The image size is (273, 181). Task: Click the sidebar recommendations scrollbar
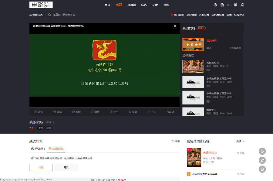[244, 61]
